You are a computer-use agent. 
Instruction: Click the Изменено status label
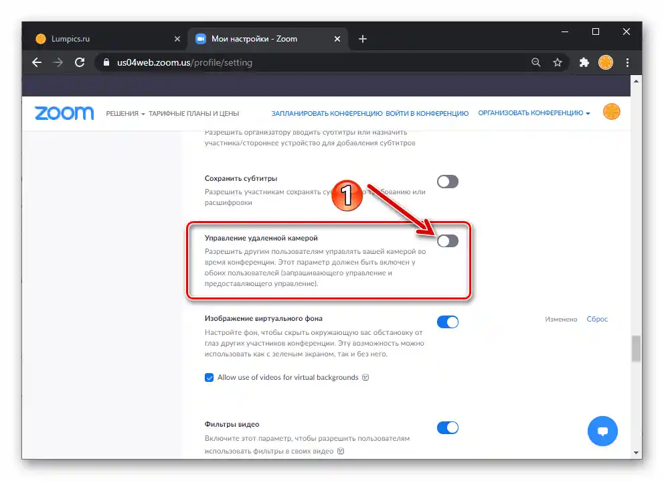pyautogui.click(x=561, y=319)
